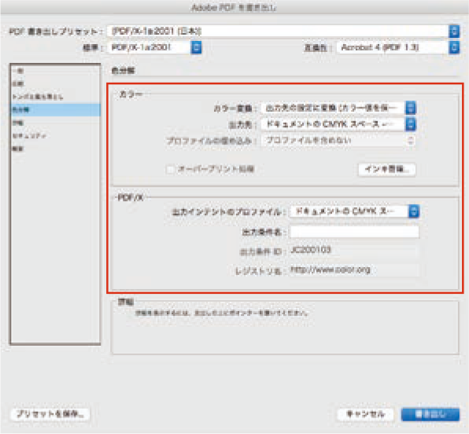The image size is (469, 434).
Task: Toggle the オーバープリント処理 checkbox
Action: [x=171, y=169]
